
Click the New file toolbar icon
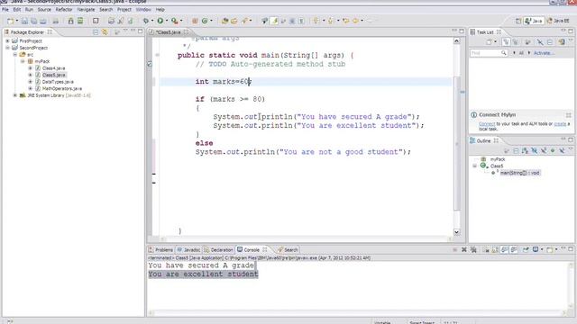click(x=10, y=21)
